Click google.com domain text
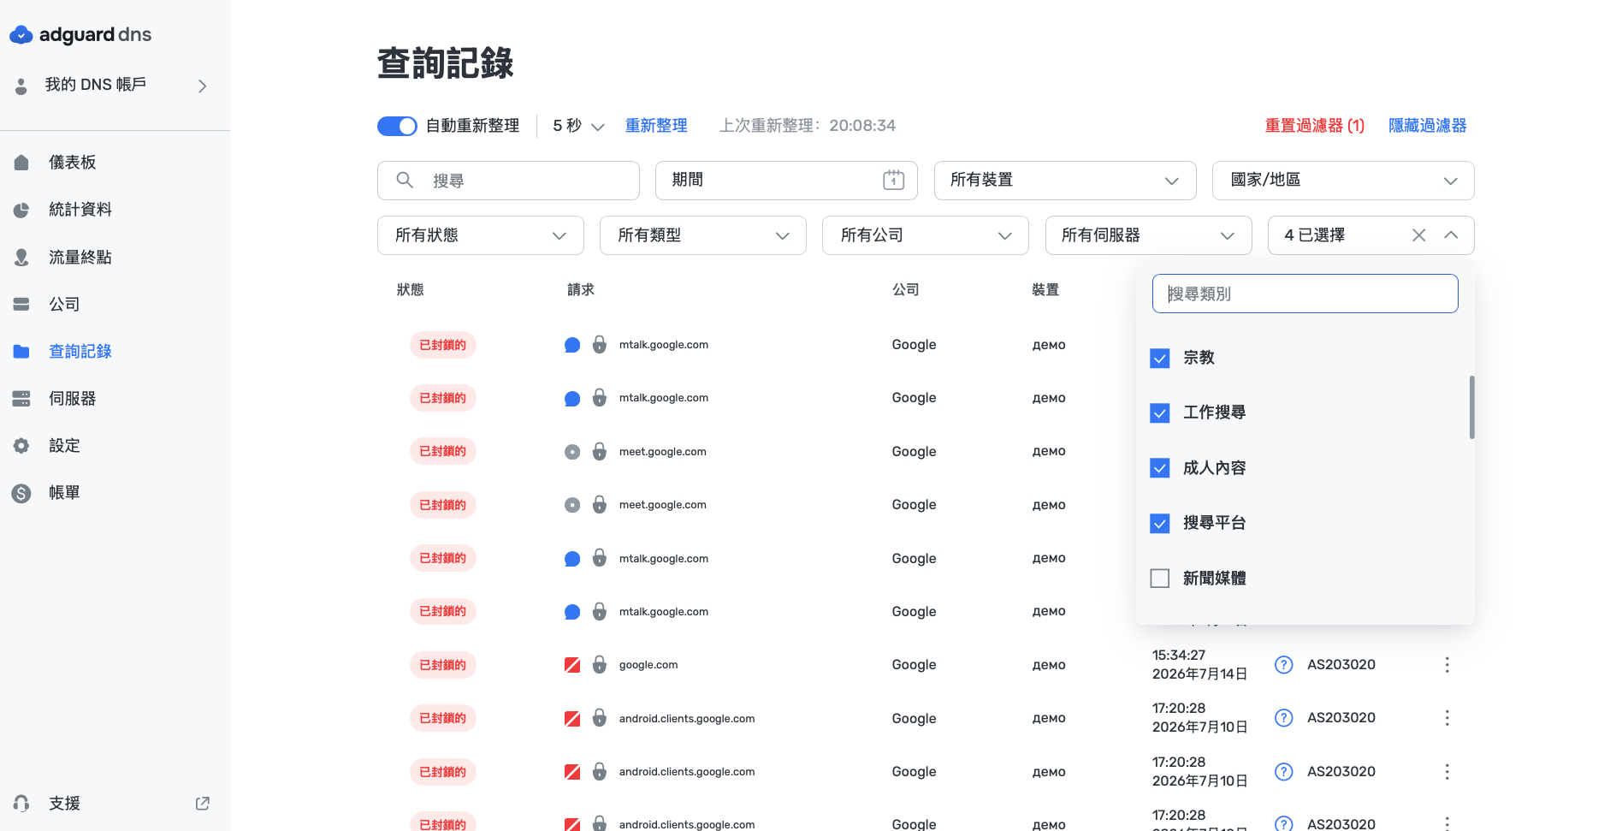The height and width of the screenshot is (831, 1622). coord(648,665)
